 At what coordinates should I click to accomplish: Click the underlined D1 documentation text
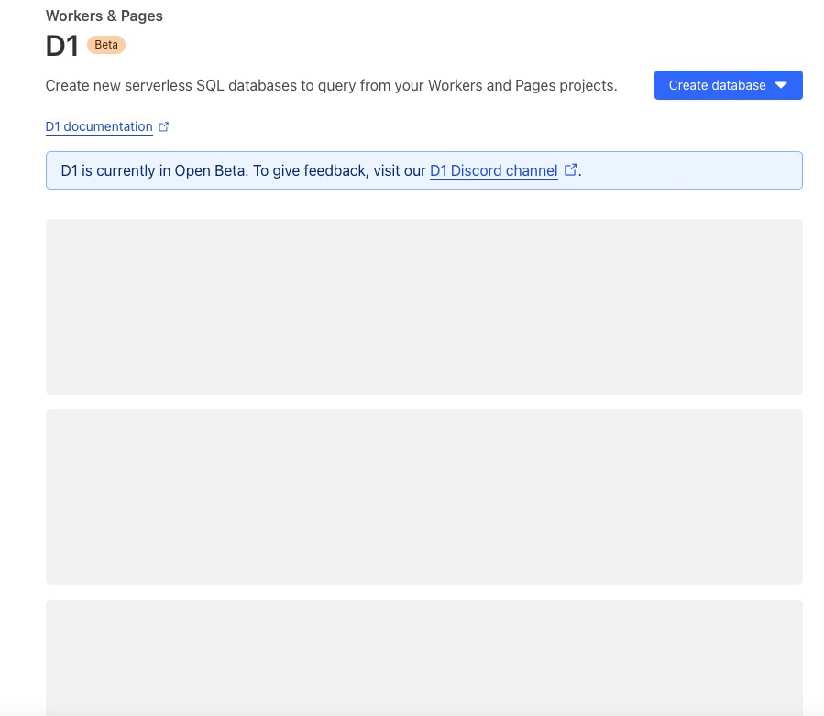coord(98,126)
